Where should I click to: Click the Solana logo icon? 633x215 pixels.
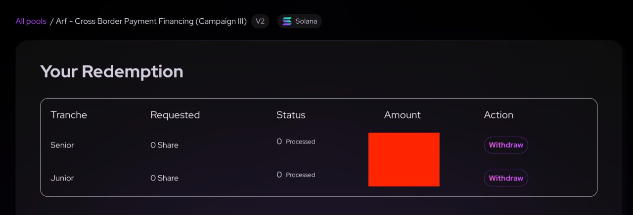pos(287,21)
